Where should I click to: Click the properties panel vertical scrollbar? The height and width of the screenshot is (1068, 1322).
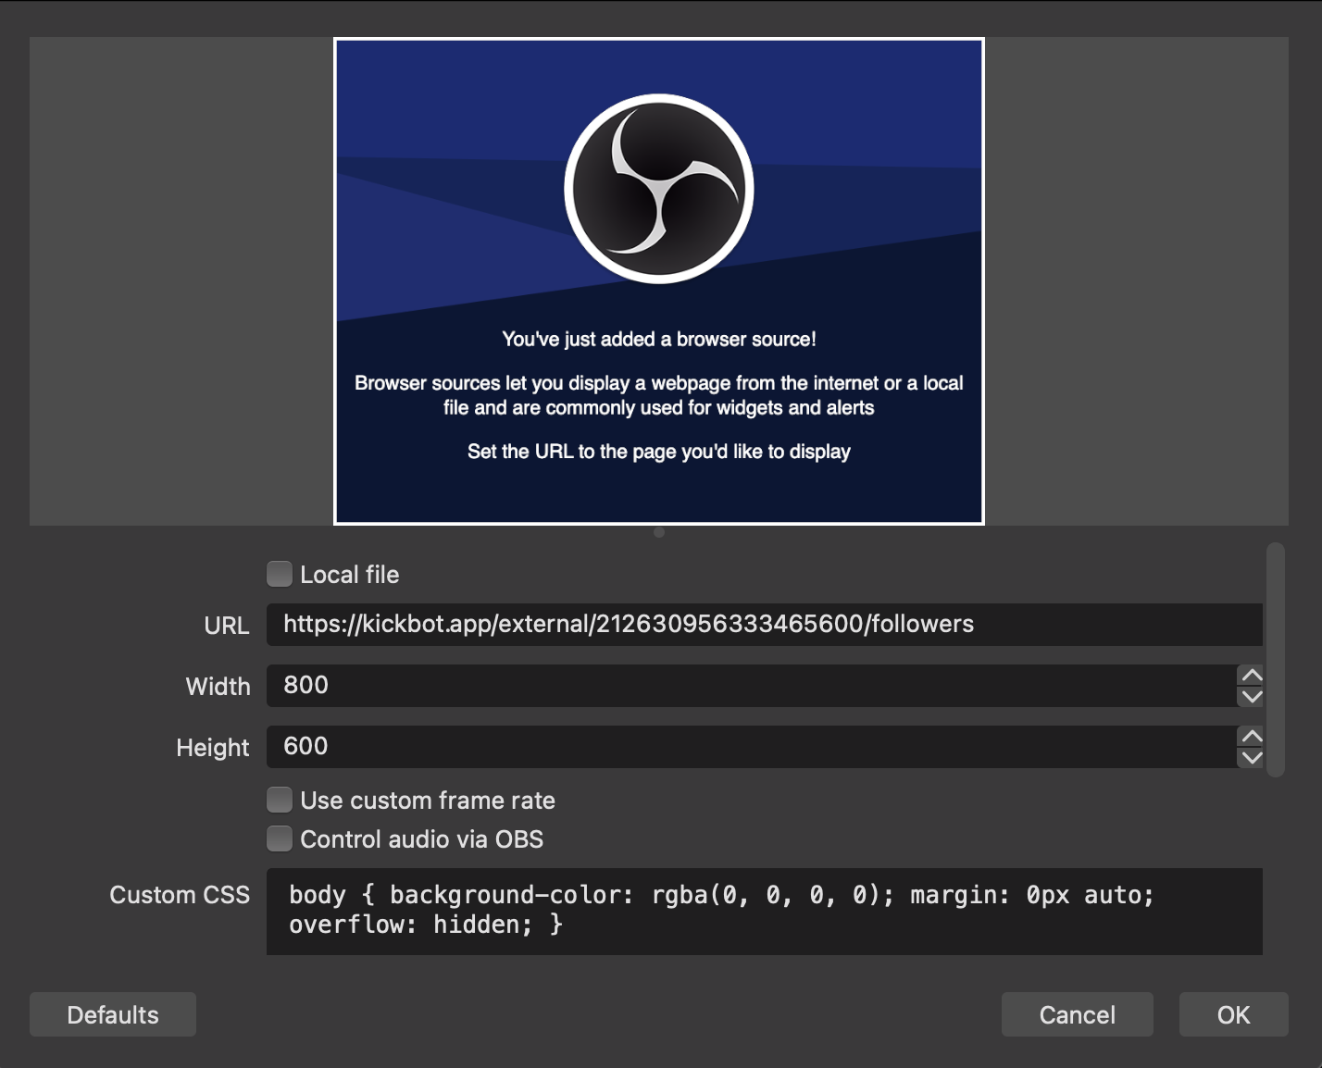point(1276,660)
